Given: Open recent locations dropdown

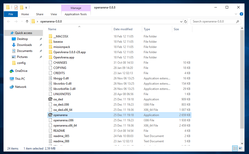Looking at the screenshot, I should pyautogui.click(x=22, y=21).
